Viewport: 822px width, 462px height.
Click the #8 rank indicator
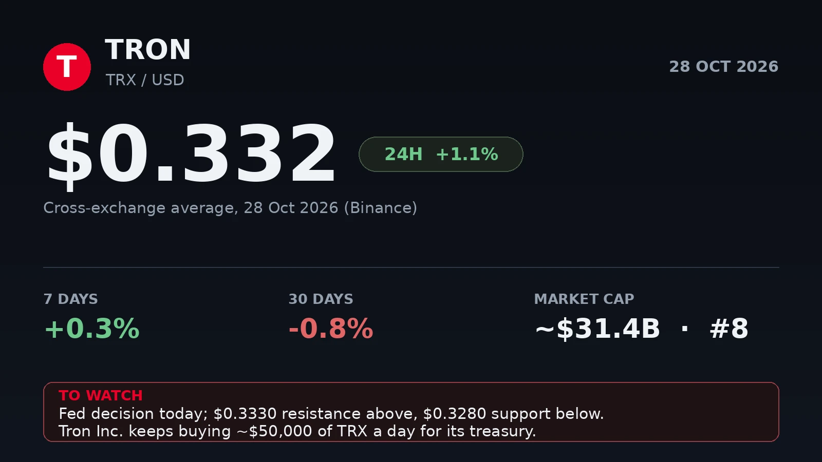[x=729, y=329]
